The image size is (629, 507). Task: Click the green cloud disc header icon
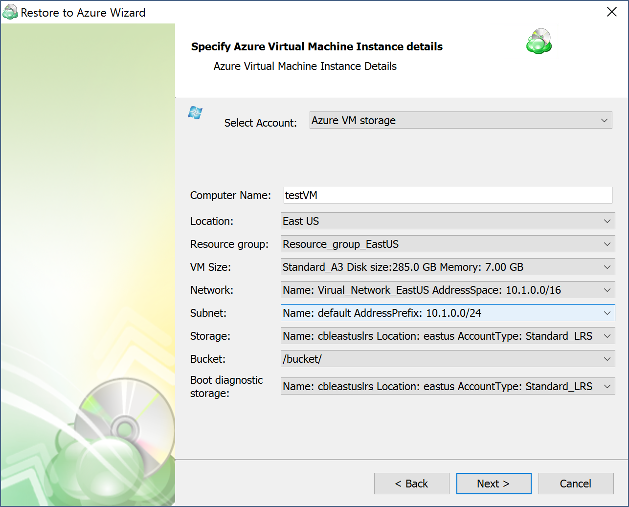coord(539,41)
